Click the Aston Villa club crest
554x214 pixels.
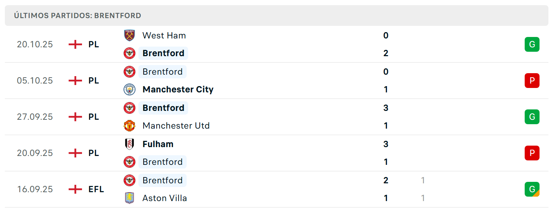(x=130, y=198)
